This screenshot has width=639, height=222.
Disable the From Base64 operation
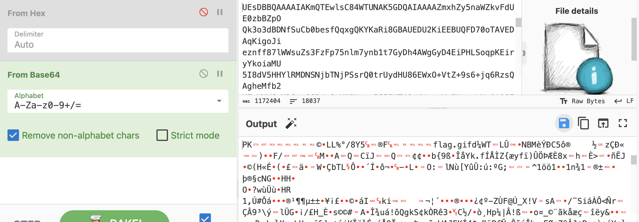tap(203, 74)
